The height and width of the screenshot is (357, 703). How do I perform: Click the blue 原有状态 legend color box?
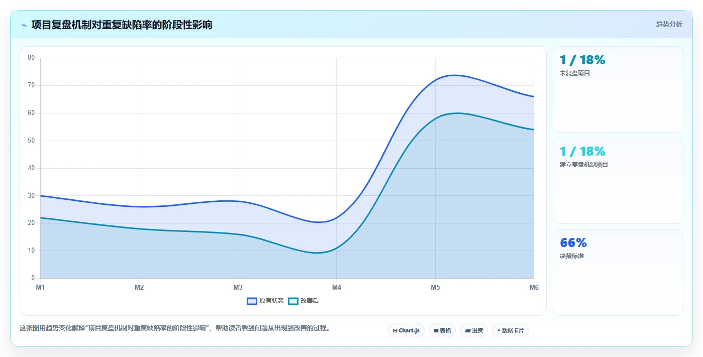point(252,301)
